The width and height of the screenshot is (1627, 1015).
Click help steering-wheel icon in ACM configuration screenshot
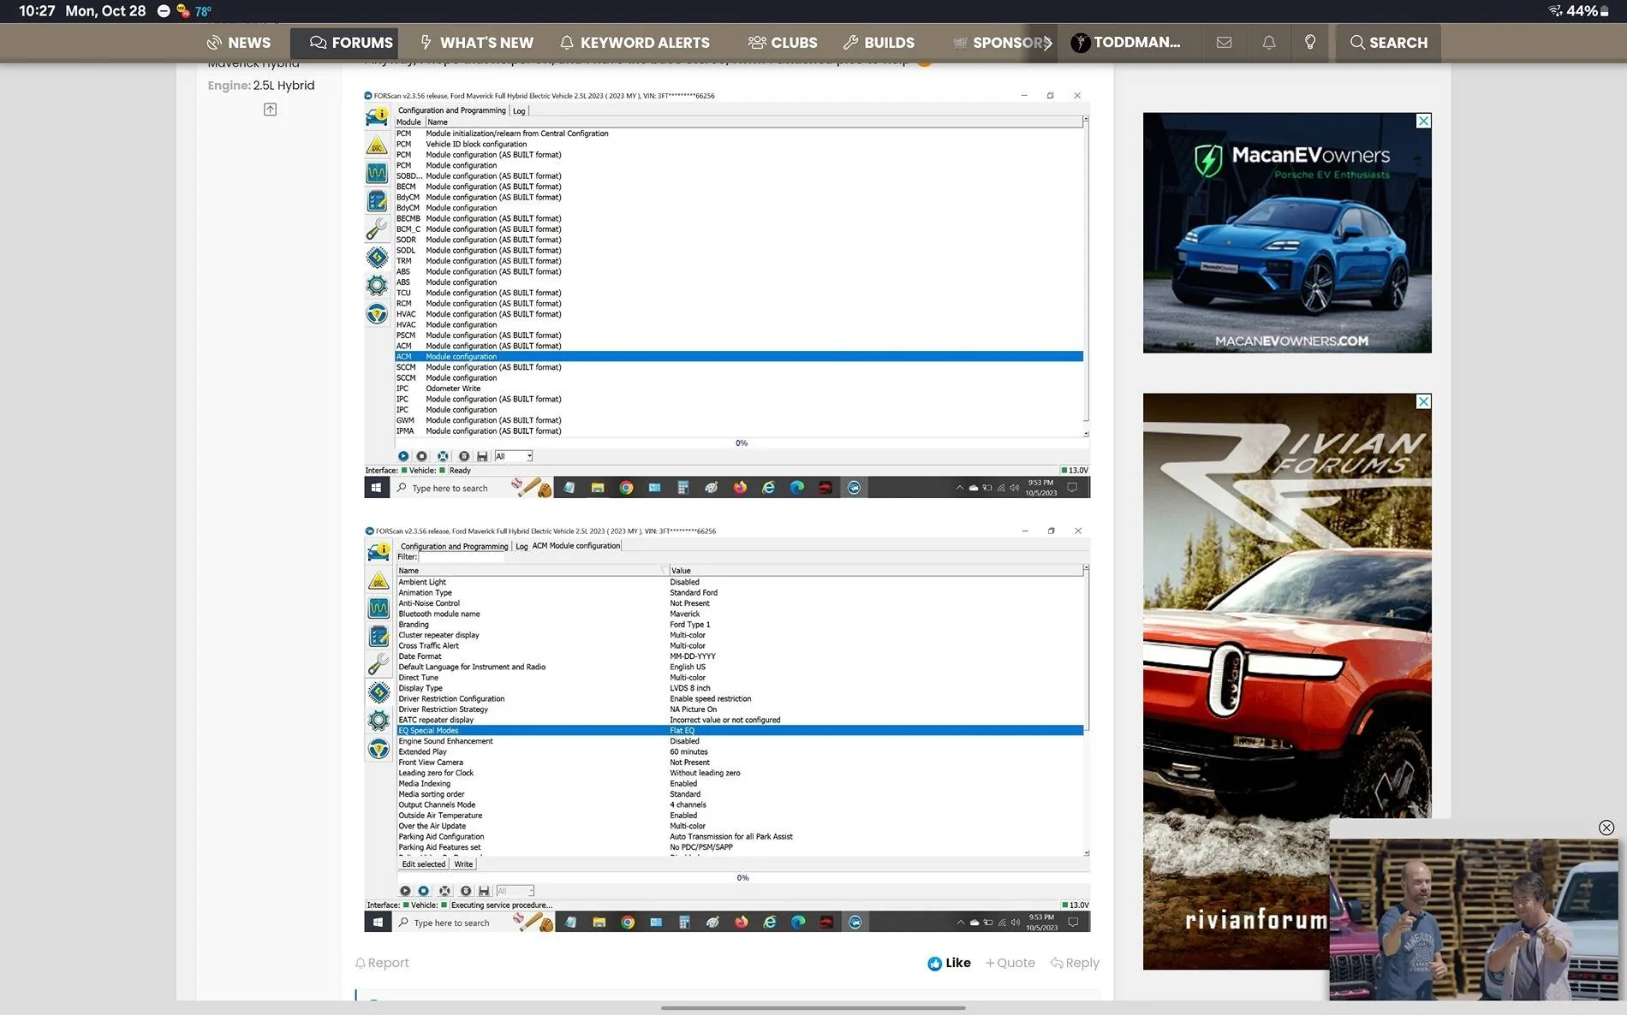click(378, 749)
